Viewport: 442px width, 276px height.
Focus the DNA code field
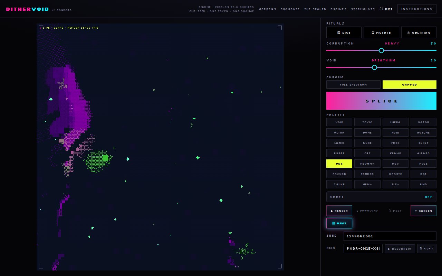[363, 249]
